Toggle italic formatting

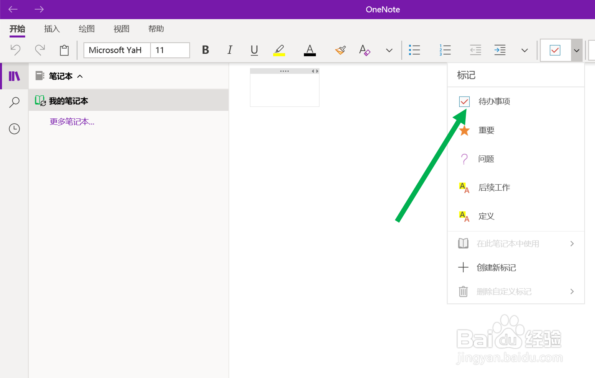(230, 50)
